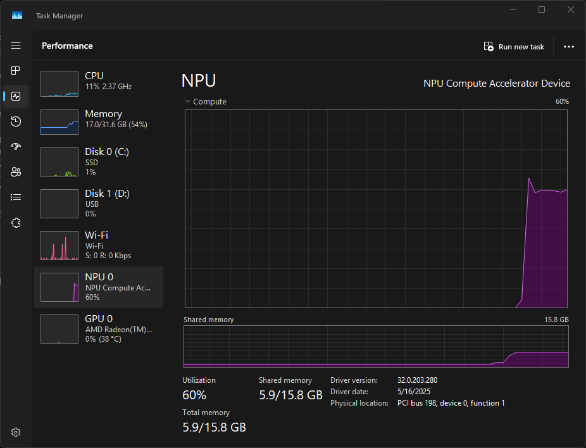This screenshot has height=448, width=586.
Task: Select the NPU 0 performance item
Action: [x=99, y=287]
